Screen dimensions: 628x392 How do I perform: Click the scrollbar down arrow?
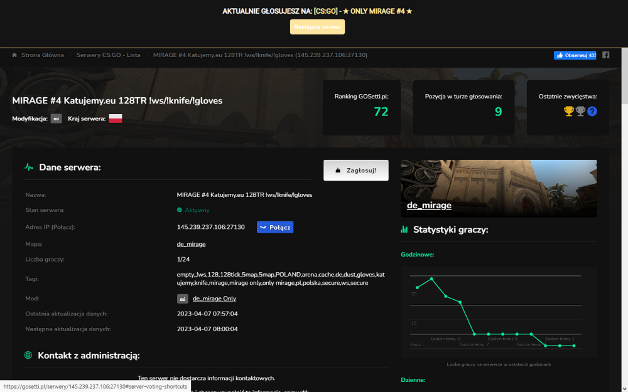tap(624, 388)
